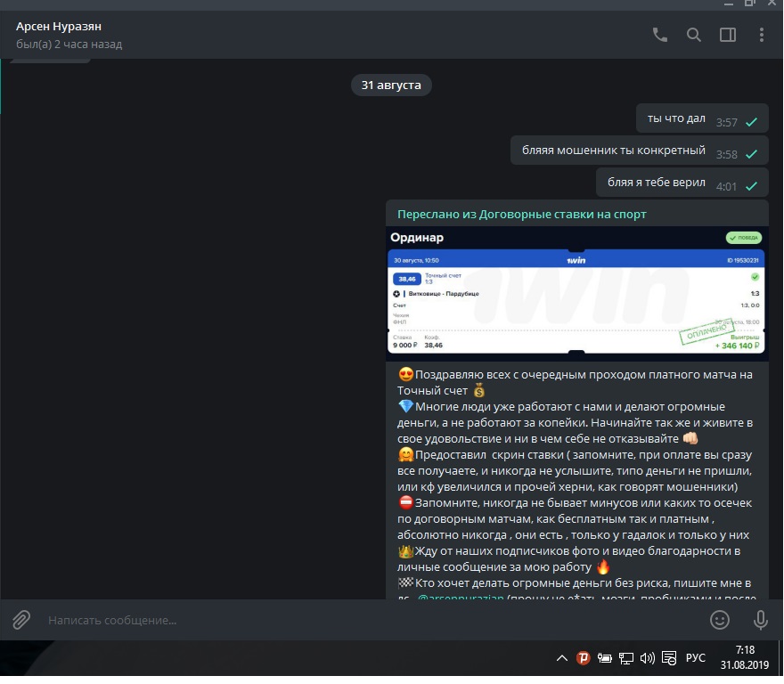This screenshot has width=784, height=684.
Task: Click the timestamp 4:01 on third message
Action: pyautogui.click(x=726, y=186)
